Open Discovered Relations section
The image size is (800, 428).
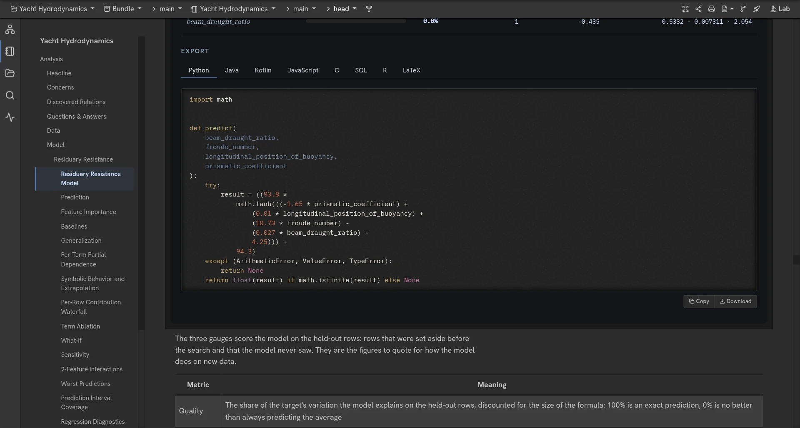(76, 102)
